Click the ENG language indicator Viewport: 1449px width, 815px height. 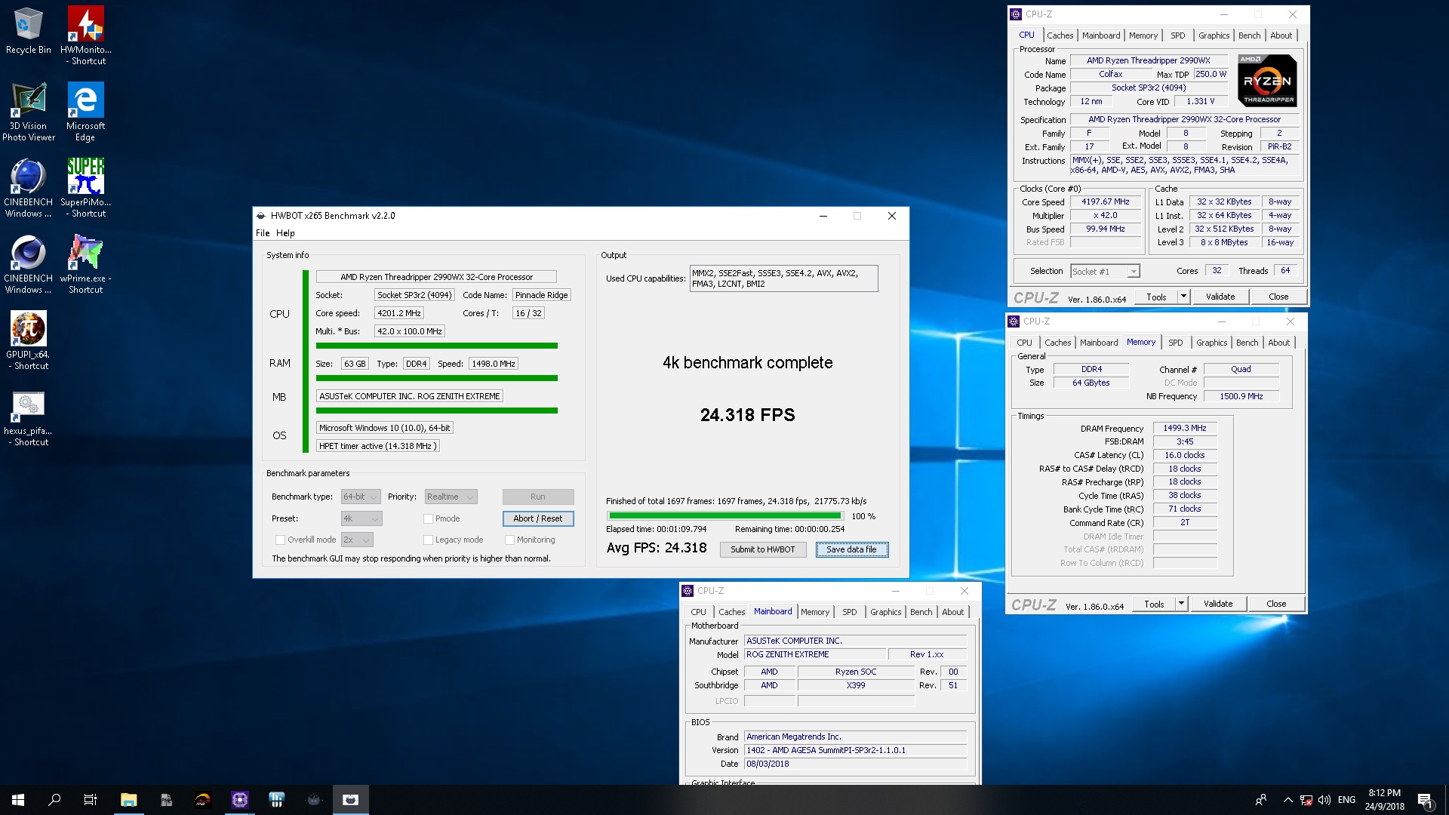tap(1346, 800)
